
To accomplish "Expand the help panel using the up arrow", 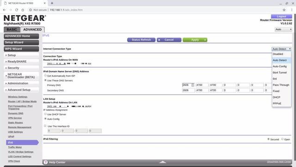I will click(162, 162).
